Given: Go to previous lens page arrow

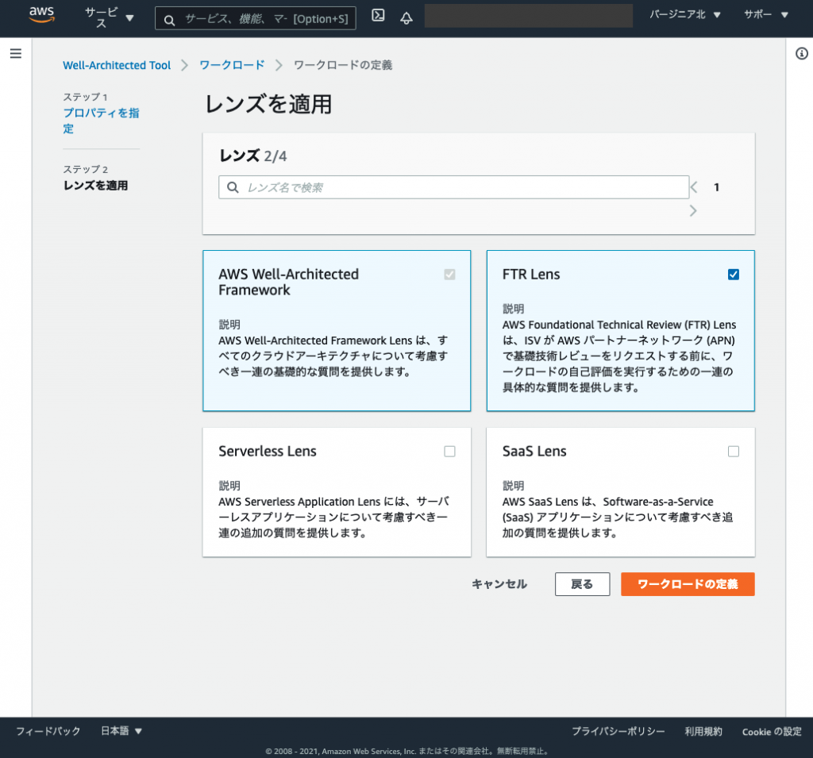Looking at the screenshot, I should tap(694, 187).
